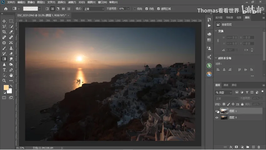Create a new layer
266x150 pixels.
(x=253, y=147)
